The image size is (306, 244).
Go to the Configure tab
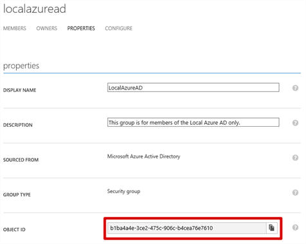pyautogui.click(x=119, y=28)
